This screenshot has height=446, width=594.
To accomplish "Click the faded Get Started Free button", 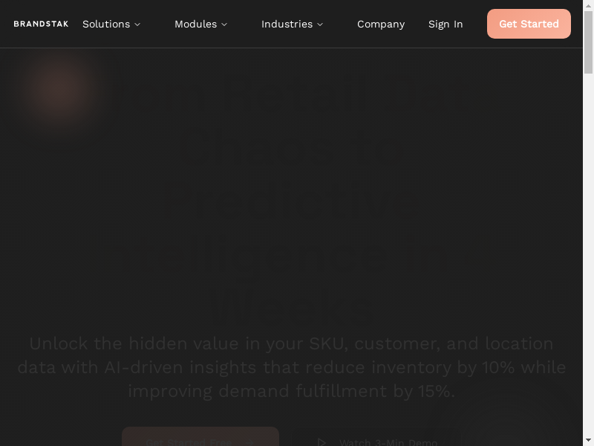I will [x=200, y=436].
